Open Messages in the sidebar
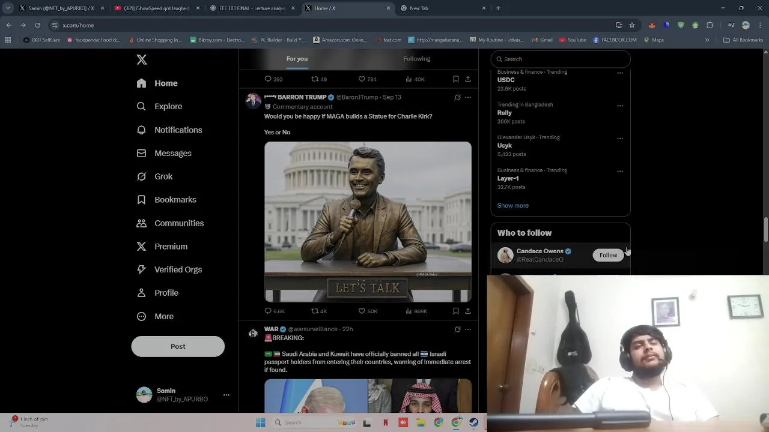This screenshot has height=432, width=769. pos(164,153)
